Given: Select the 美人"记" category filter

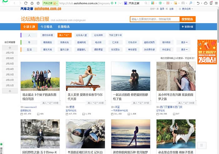Looking at the screenshot, I should pyautogui.click(x=64, y=35).
